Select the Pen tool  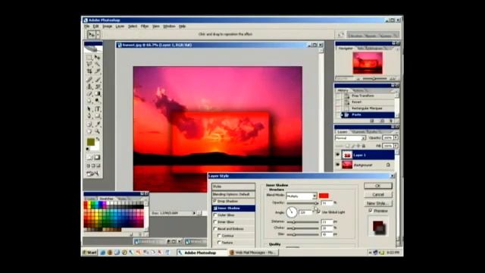[x=89, y=116]
